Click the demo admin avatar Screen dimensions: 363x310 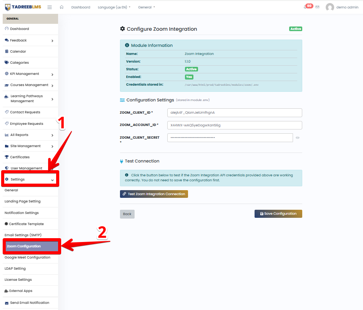pyautogui.click(x=330, y=7)
